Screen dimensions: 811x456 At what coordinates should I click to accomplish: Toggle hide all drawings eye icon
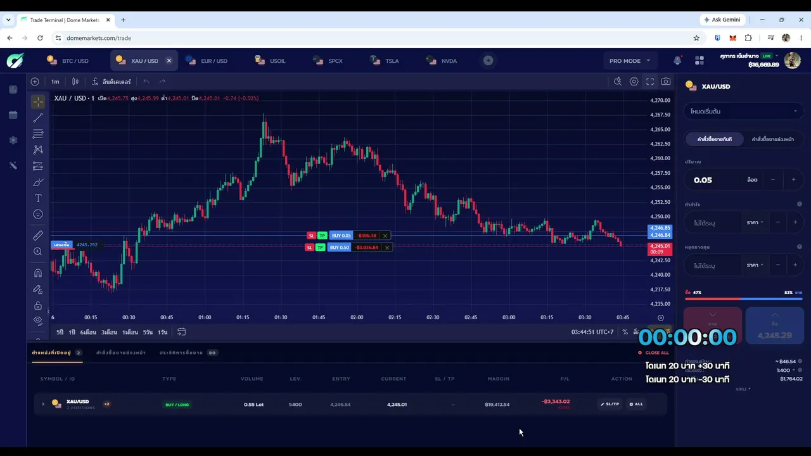(x=38, y=320)
